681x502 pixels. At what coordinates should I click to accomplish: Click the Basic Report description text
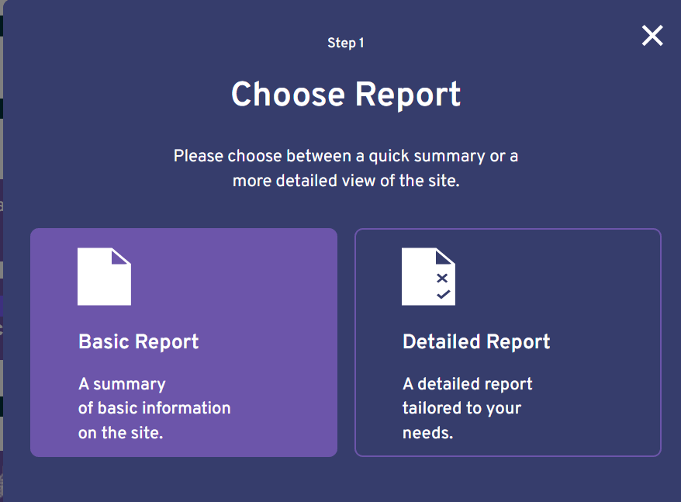(x=154, y=407)
